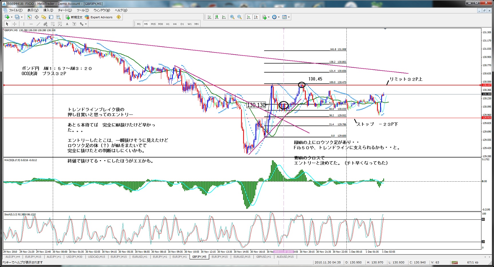Select the crosshair tool
Screen dimensions: 494x267
[x=15, y=24]
